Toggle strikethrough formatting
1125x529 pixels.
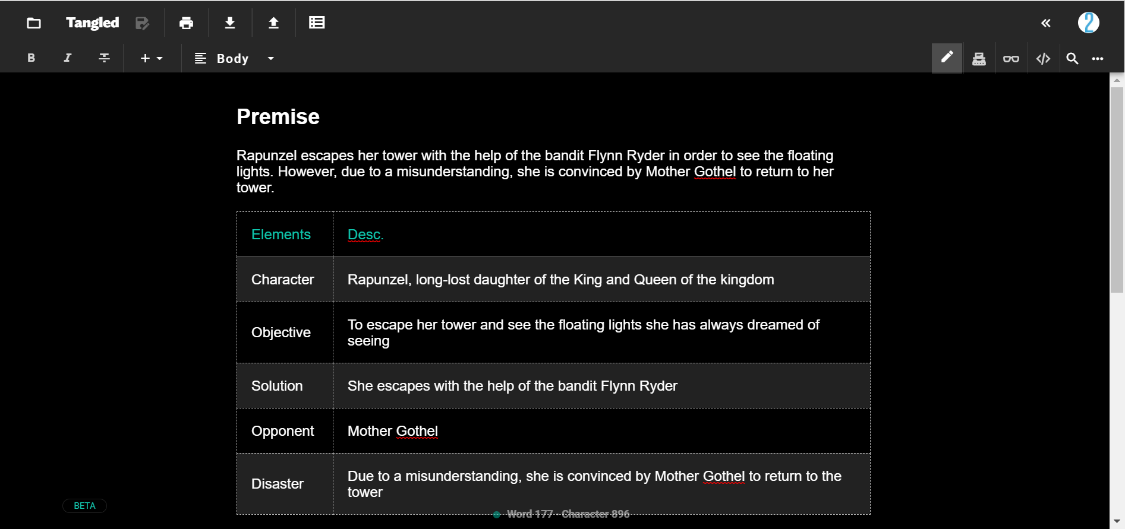(104, 58)
